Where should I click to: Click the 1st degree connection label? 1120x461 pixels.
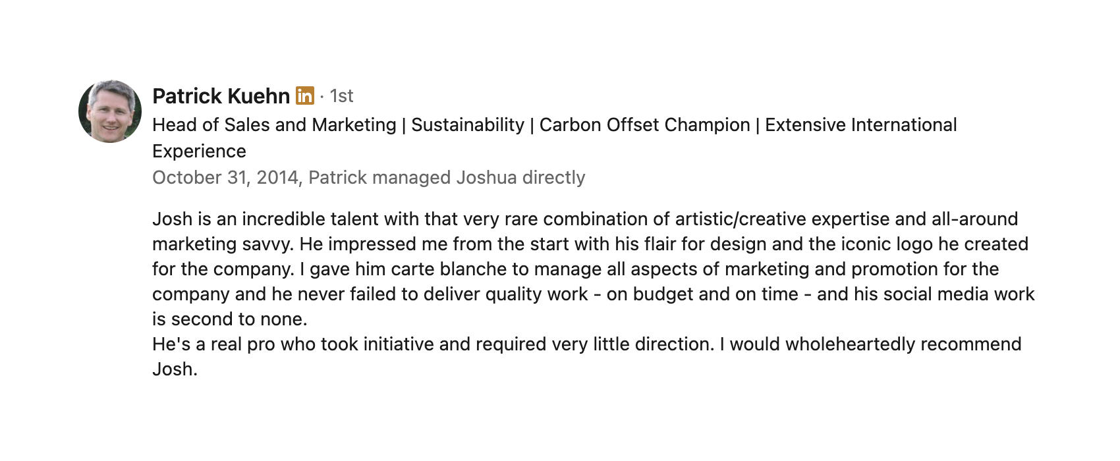pos(341,96)
